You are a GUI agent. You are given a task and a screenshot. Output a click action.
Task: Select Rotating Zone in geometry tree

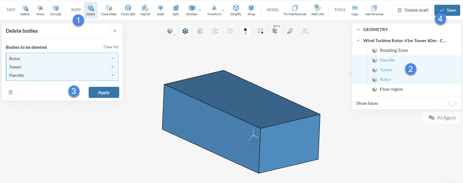point(394,50)
